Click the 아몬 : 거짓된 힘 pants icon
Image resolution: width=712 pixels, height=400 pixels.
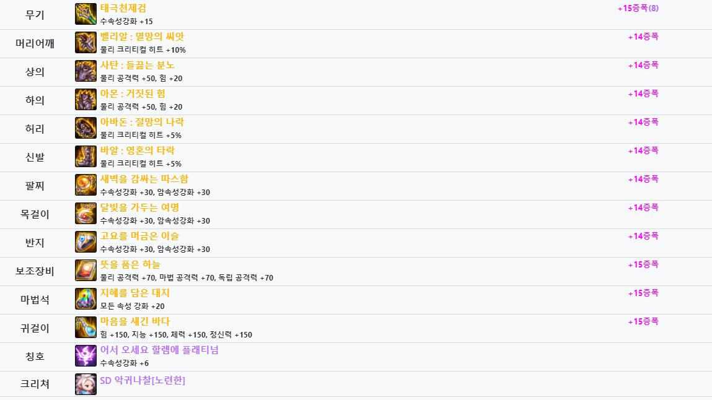point(86,100)
